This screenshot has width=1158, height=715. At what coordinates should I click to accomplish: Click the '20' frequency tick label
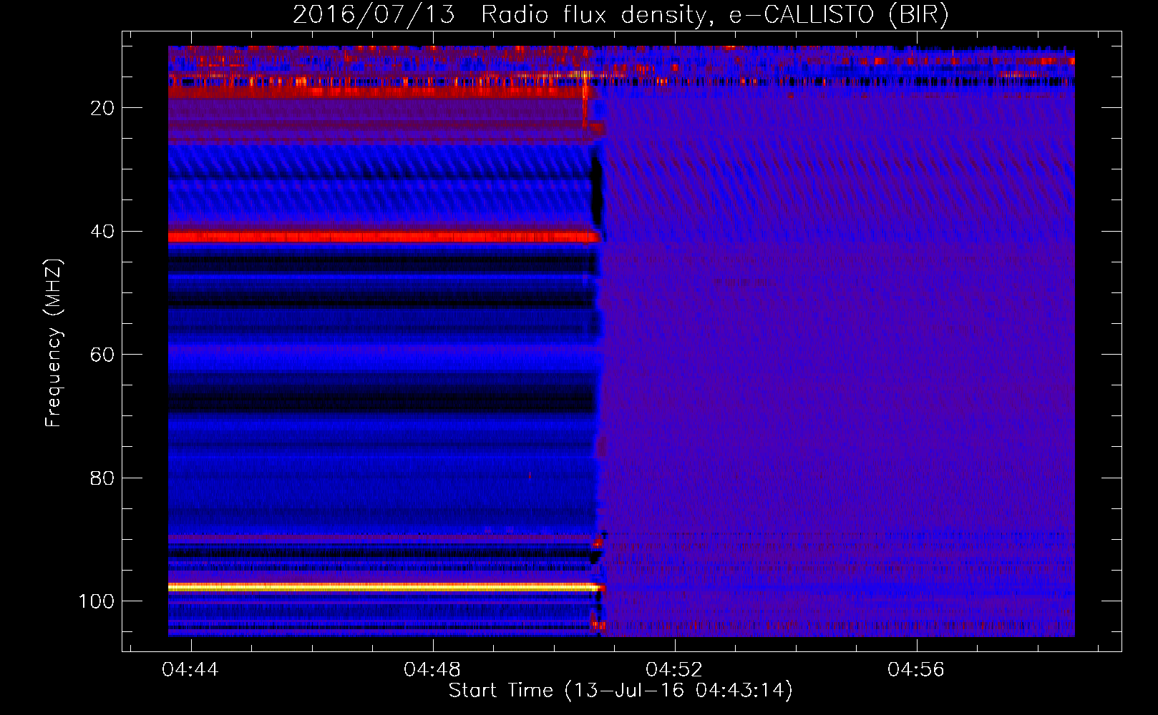click(102, 108)
